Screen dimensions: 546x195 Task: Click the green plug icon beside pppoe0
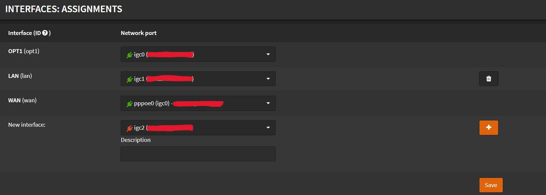[130, 104]
